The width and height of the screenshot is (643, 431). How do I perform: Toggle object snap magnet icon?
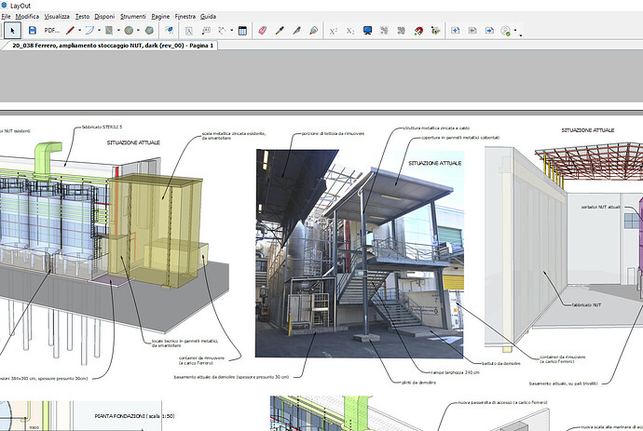418,31
